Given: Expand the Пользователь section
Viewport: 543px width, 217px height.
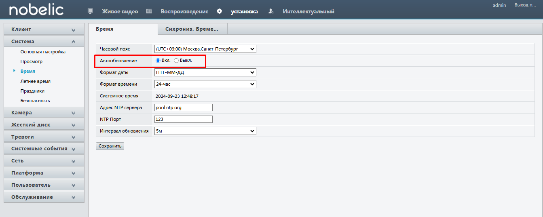Looking at the screenshot, I should pos(44,185).
